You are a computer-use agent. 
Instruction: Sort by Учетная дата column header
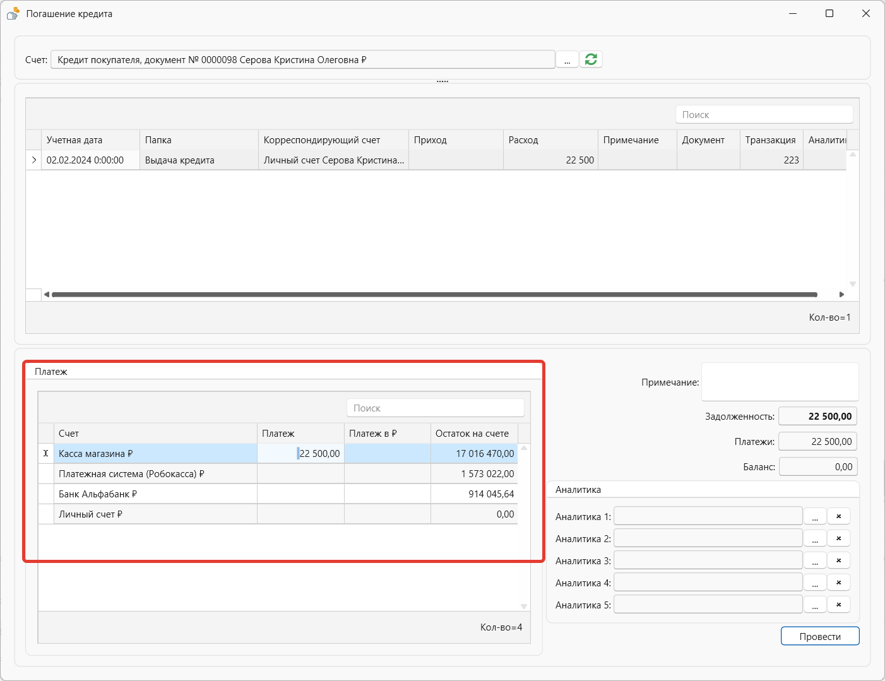(91, 139)
